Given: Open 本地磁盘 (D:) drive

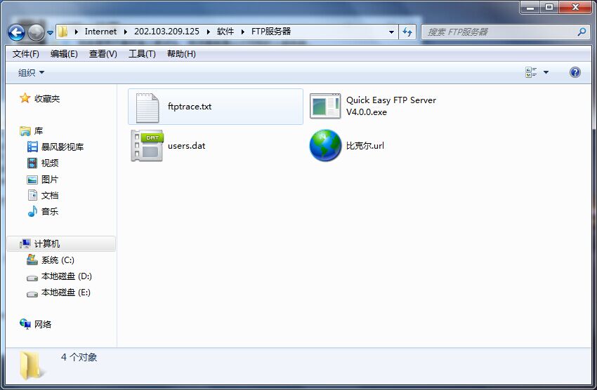Looking at the screenshot, I should tap(66, 276).
